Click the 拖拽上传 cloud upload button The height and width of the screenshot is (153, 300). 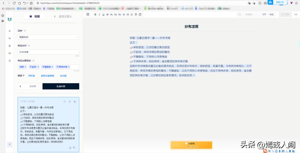click(x=277, y=2)
